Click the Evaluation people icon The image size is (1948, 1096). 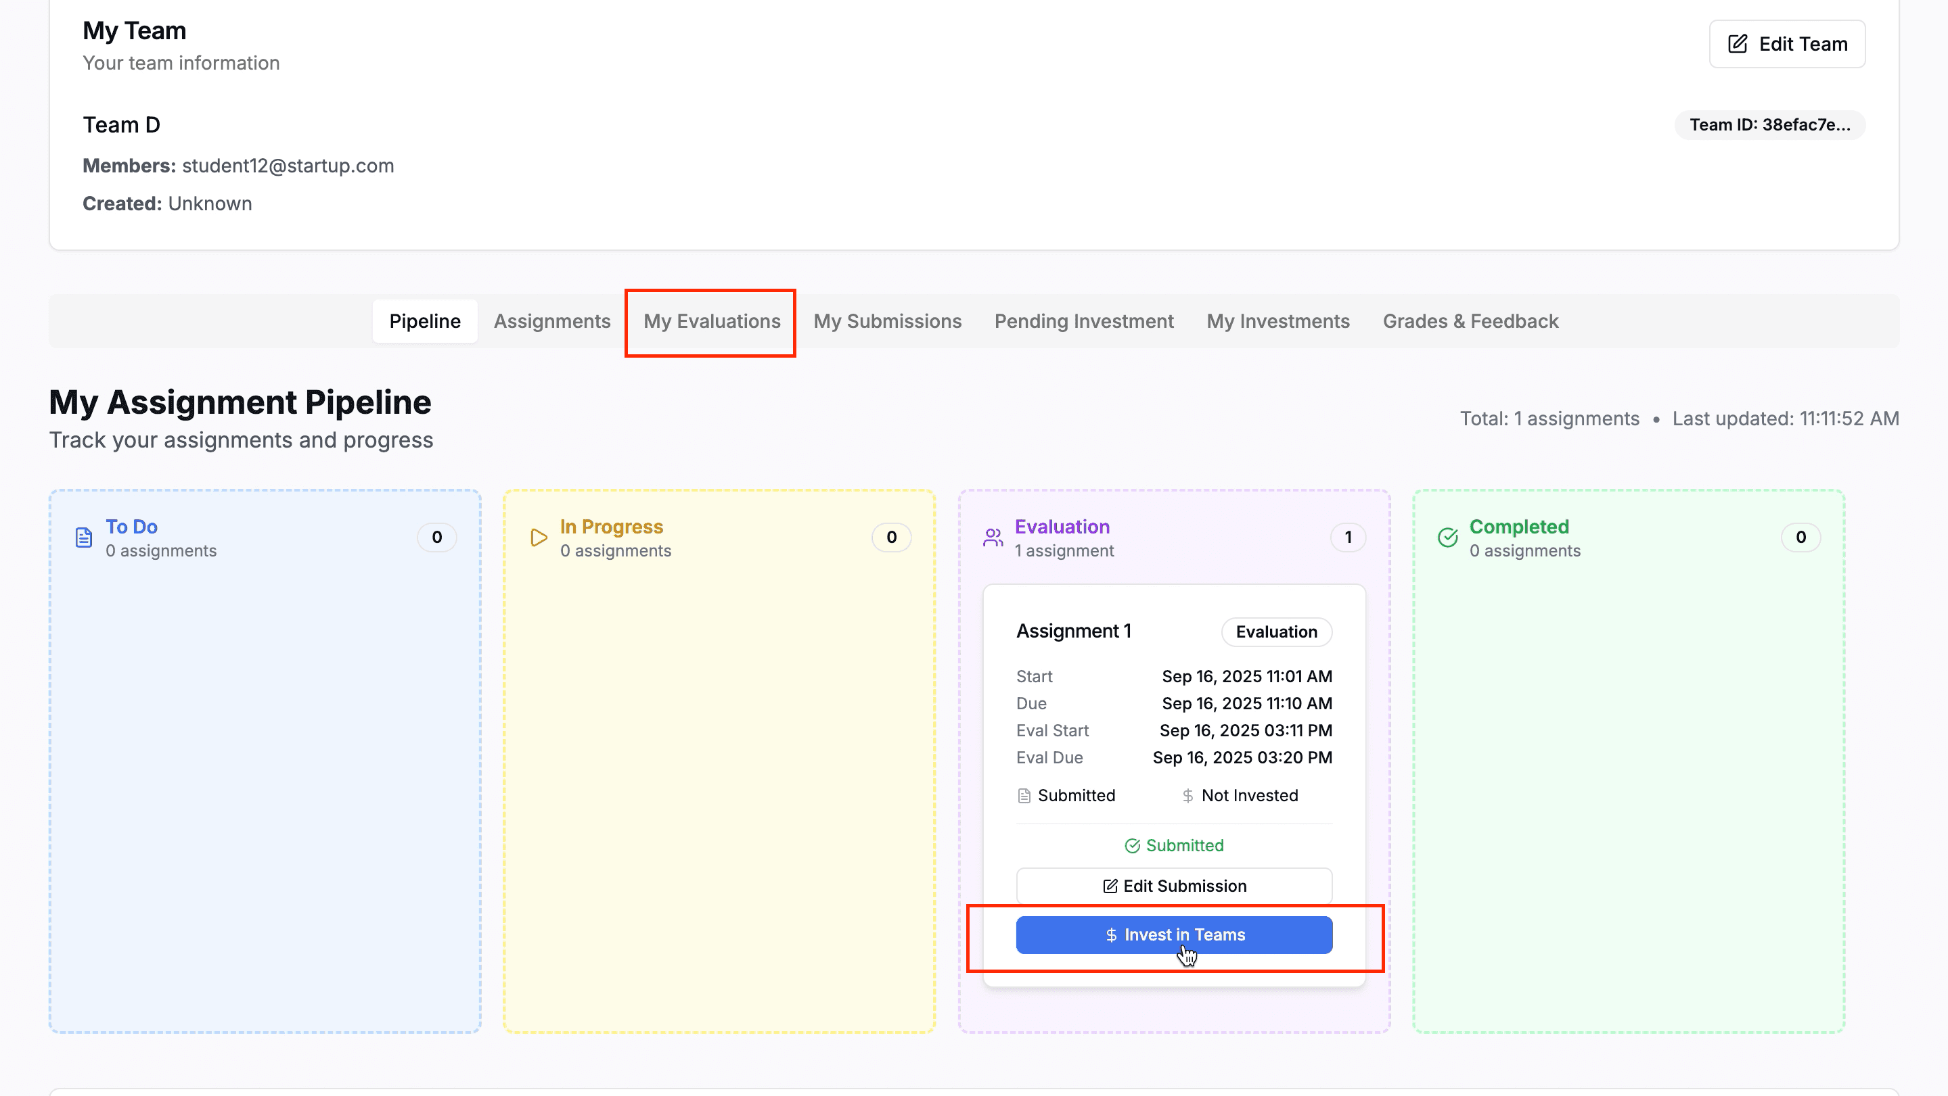tap(993, 538)
